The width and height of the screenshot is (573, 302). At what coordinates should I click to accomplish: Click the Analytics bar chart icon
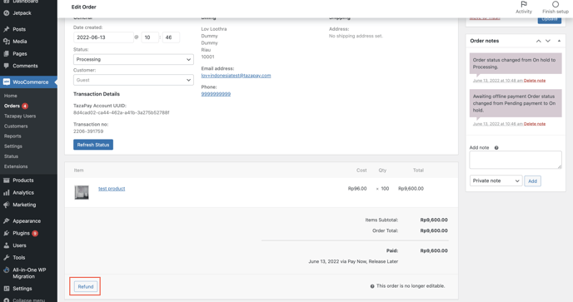6,193
